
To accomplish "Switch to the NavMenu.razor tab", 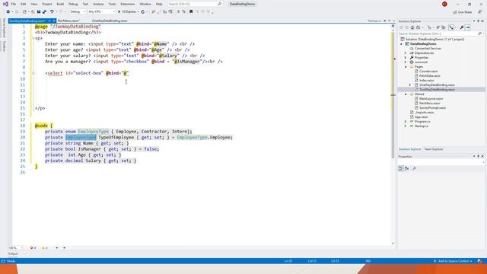I will pos(68,21).
